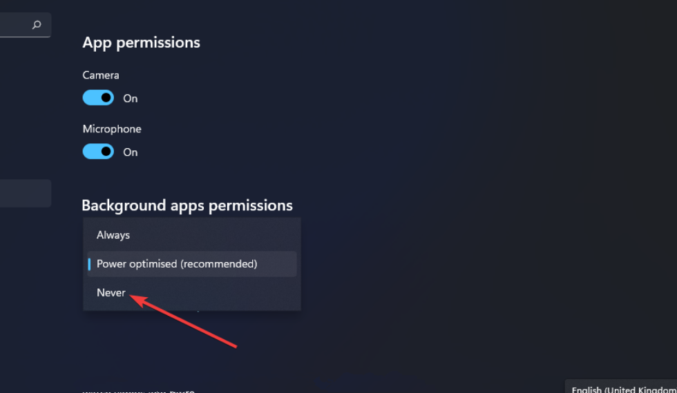Turn off the Camera permission toggle
Screen dimensions: 677x393
coord(98,98)
